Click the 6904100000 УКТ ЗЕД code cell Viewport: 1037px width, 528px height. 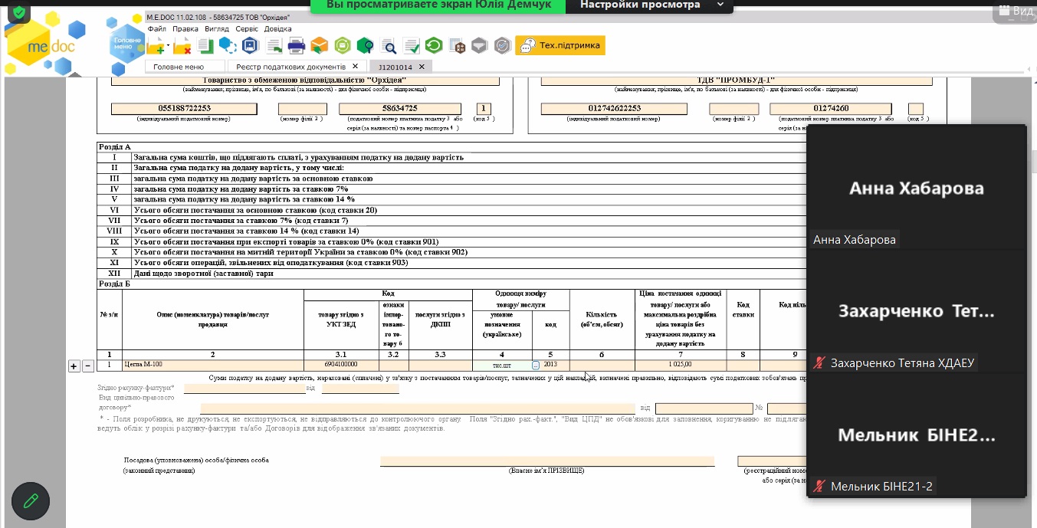[342, 365]
